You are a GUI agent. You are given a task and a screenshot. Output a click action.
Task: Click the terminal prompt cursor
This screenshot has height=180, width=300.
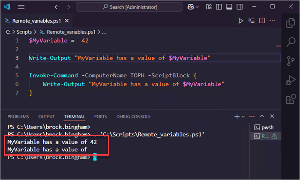coord(95,157)
